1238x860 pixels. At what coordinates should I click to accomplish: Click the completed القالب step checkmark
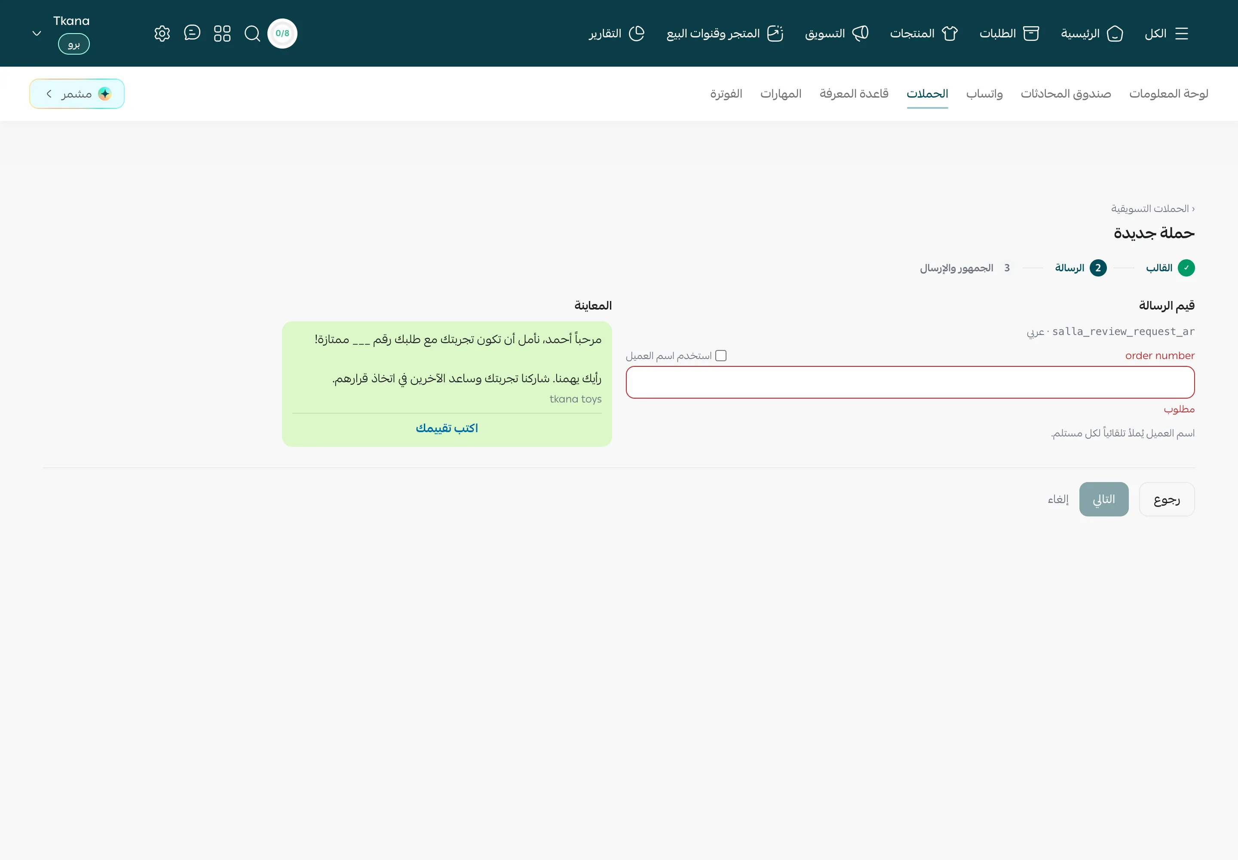pyautogui.click(x=1186, y=268)
